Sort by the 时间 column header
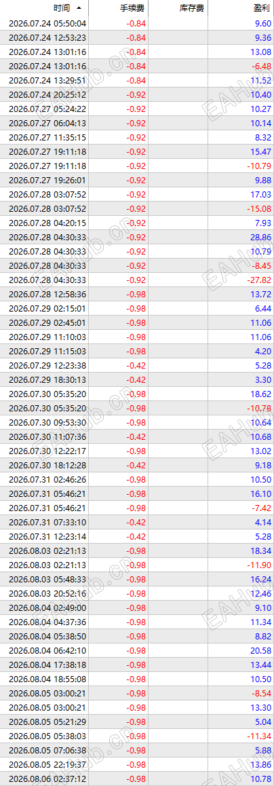 (44, 9)
